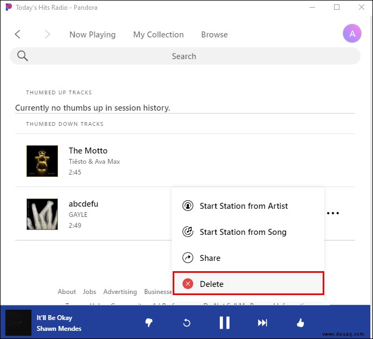Image resolution: width=373 pixels, height=339 pixels.
Task: Open artist GAYLE
Action: point(78,215)
